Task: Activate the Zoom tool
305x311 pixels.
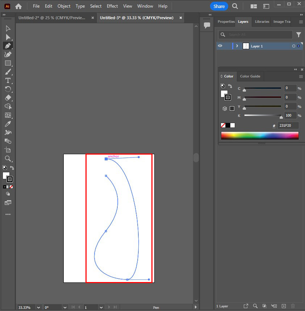Action: point(8,159)
